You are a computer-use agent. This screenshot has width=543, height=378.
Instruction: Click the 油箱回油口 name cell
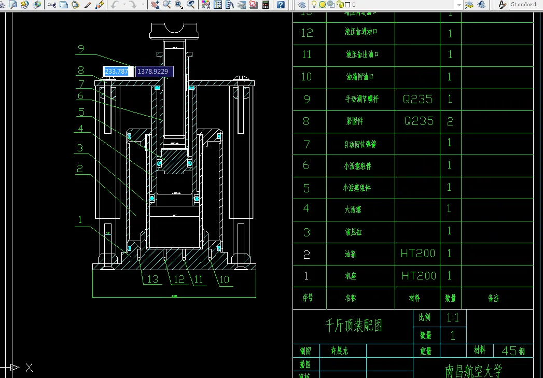(360, 77)
